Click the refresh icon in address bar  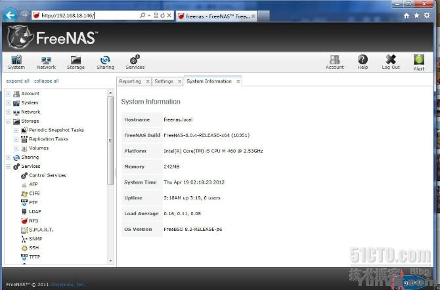(162, 16)
